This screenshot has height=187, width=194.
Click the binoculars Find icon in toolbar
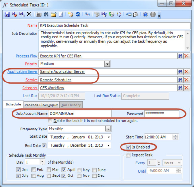coord(46,14)
